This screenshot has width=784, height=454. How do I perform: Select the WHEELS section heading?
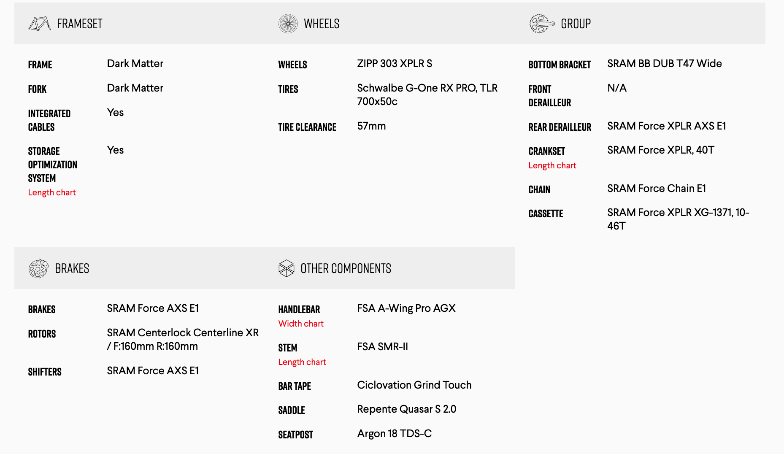coord(322,24)
